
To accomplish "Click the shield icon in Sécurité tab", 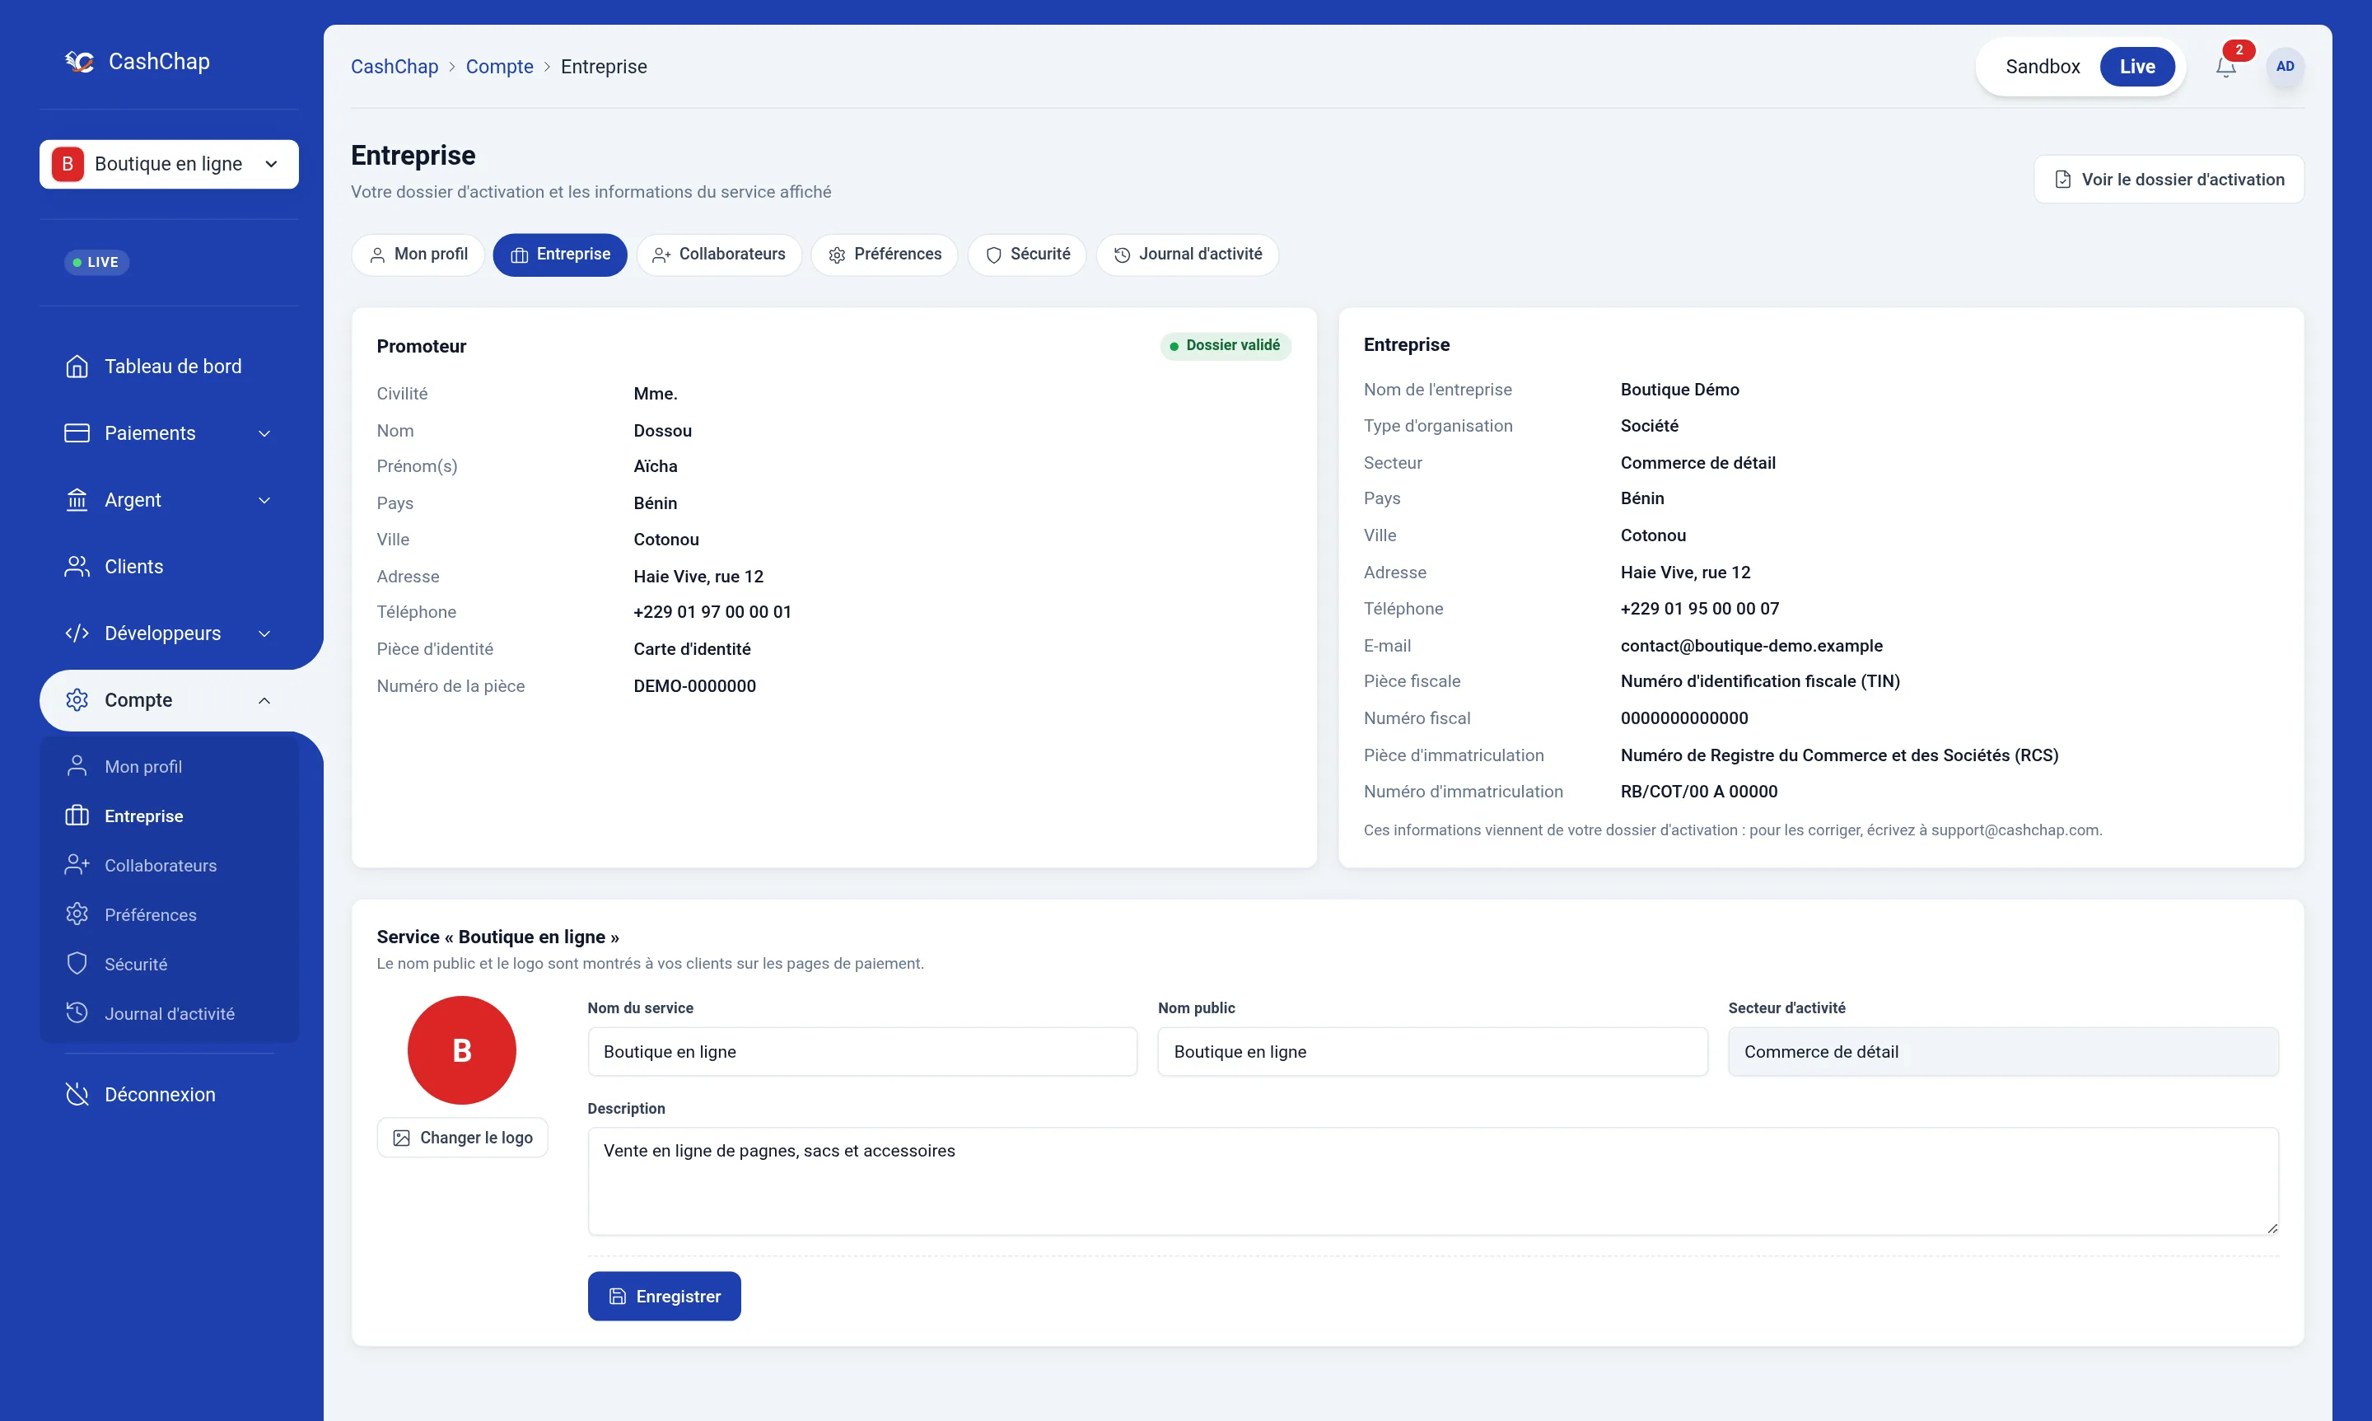I will tap(993, 255).
